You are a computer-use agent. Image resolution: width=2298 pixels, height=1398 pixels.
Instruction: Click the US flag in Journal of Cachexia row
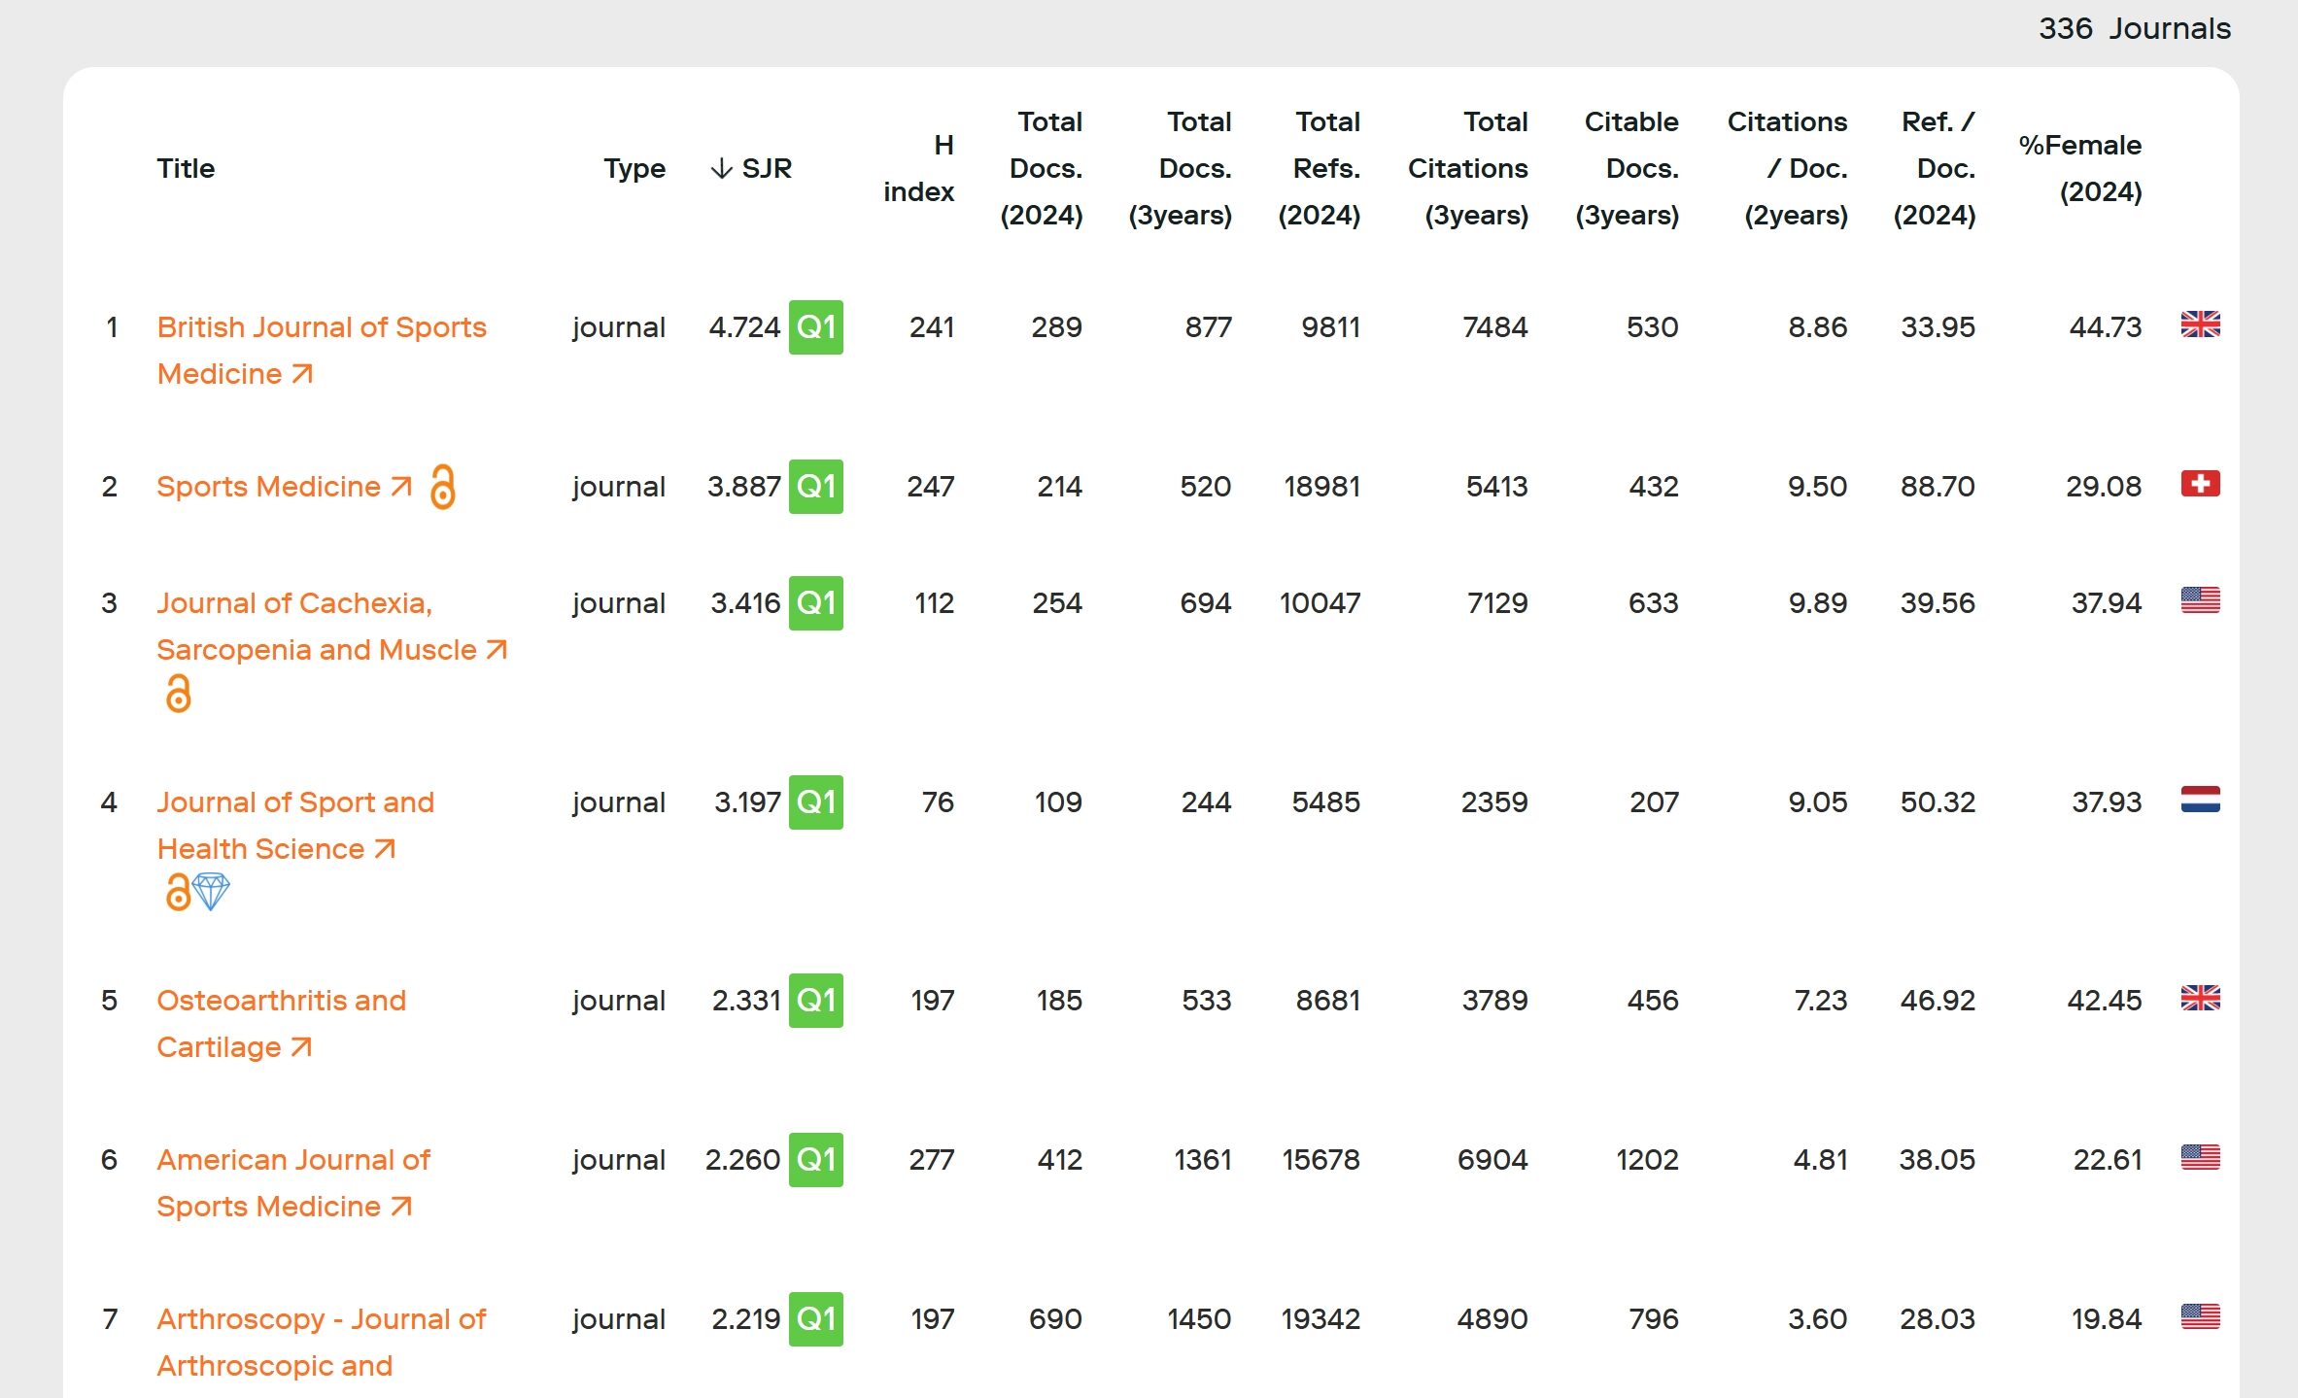pyautogui.click(x=2199, y=600)
